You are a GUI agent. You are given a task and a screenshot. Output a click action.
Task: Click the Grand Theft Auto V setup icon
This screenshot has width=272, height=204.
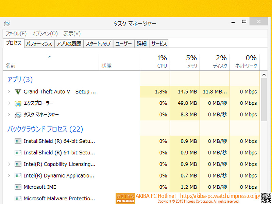(x=18, y=91)
